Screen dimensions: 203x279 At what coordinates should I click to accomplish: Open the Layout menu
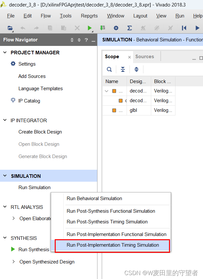pyautogui.click(x=140, y=16)
